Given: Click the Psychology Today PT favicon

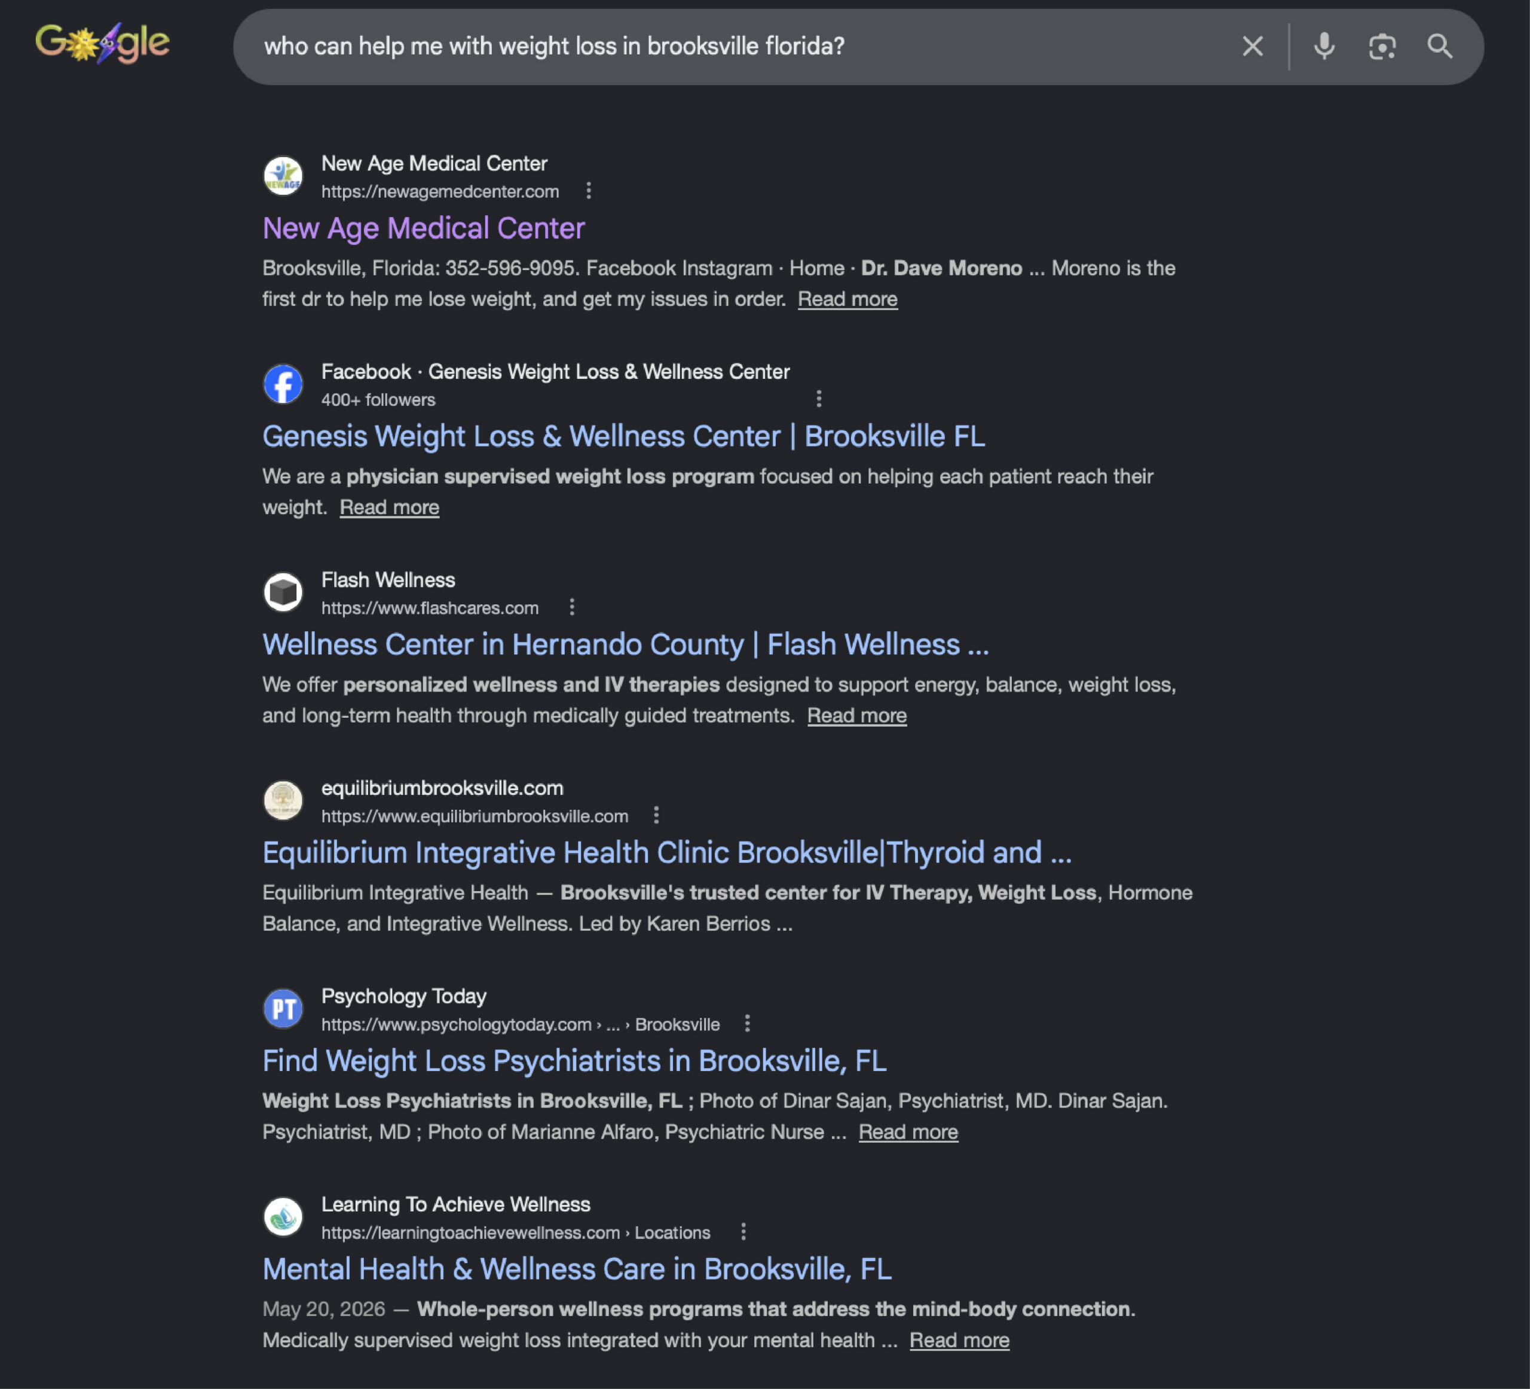Looking at the screenshot, I should [x=283, y=1009].
